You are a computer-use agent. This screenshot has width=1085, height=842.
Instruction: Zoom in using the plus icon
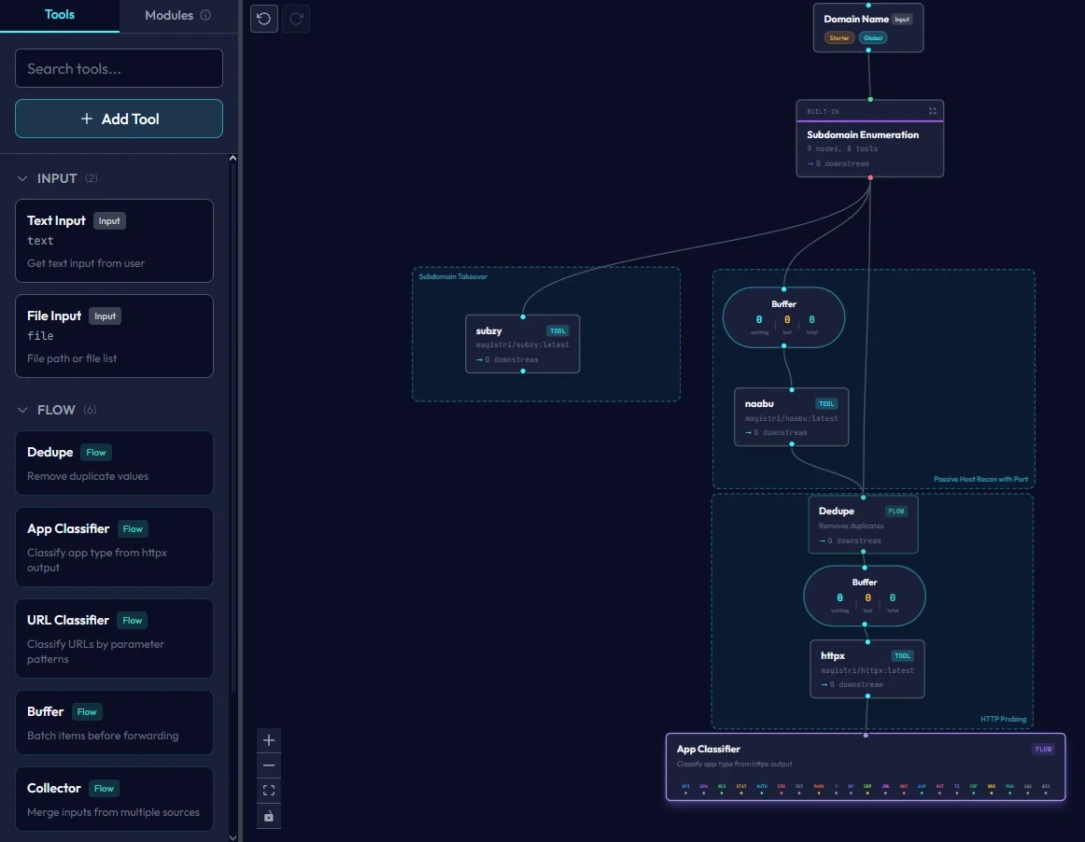[269, 739]
